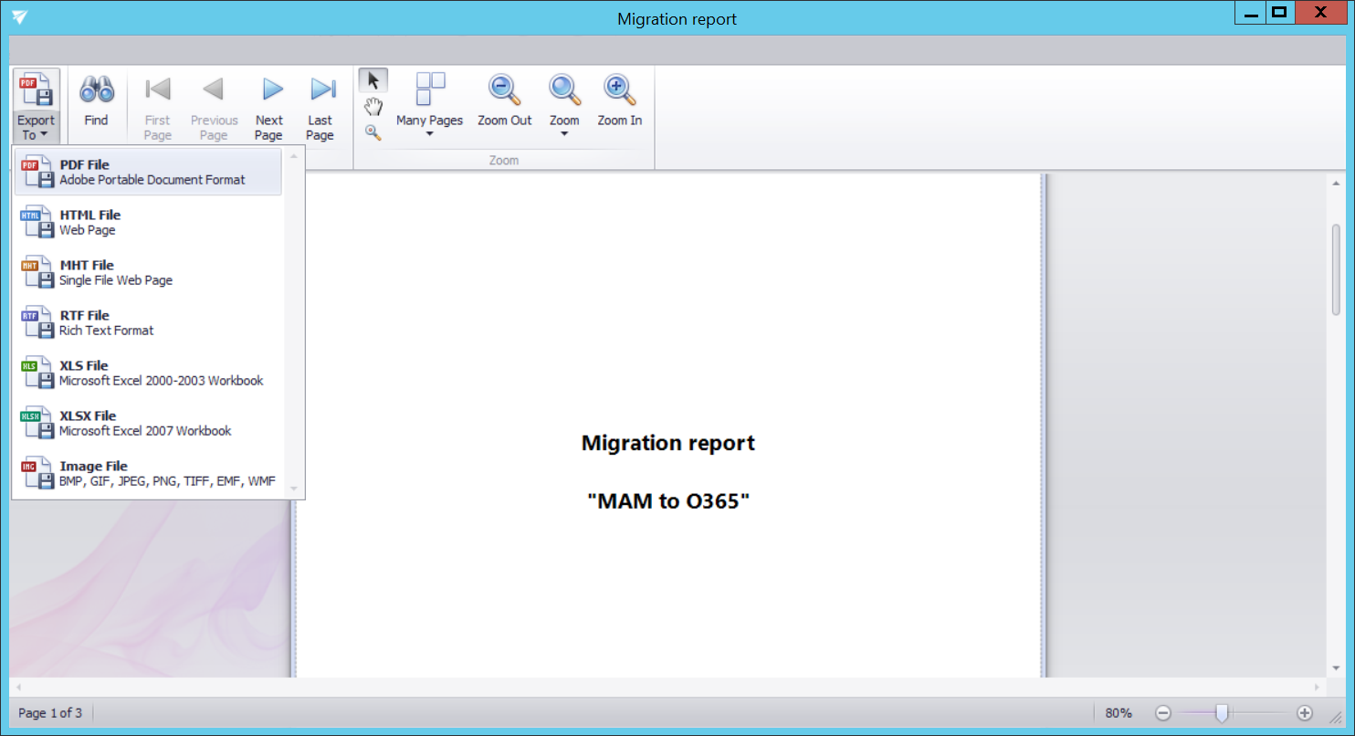
Task: Select the arrow pointer tool
Action: [x=373, y=80]
